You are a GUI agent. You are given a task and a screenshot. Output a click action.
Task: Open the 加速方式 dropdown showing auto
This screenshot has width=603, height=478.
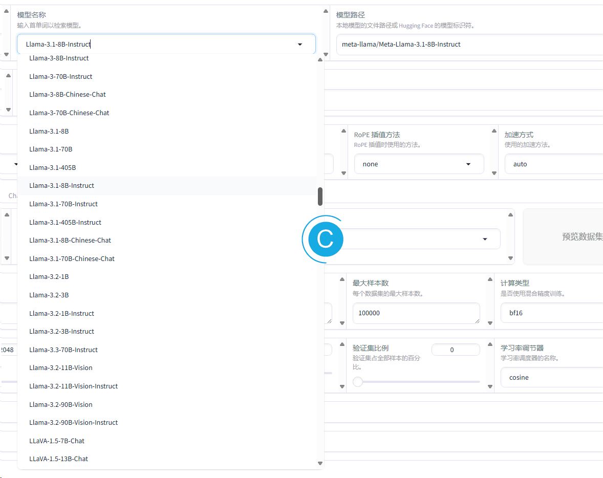(x=554, y=164)
